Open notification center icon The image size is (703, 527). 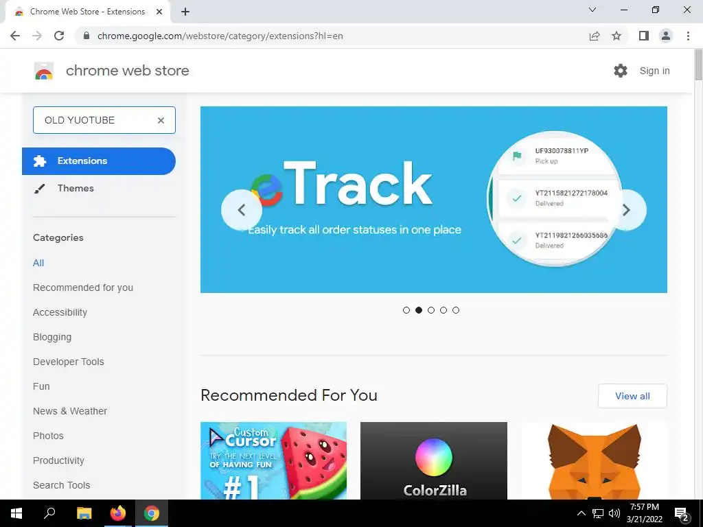click(682, 513)
